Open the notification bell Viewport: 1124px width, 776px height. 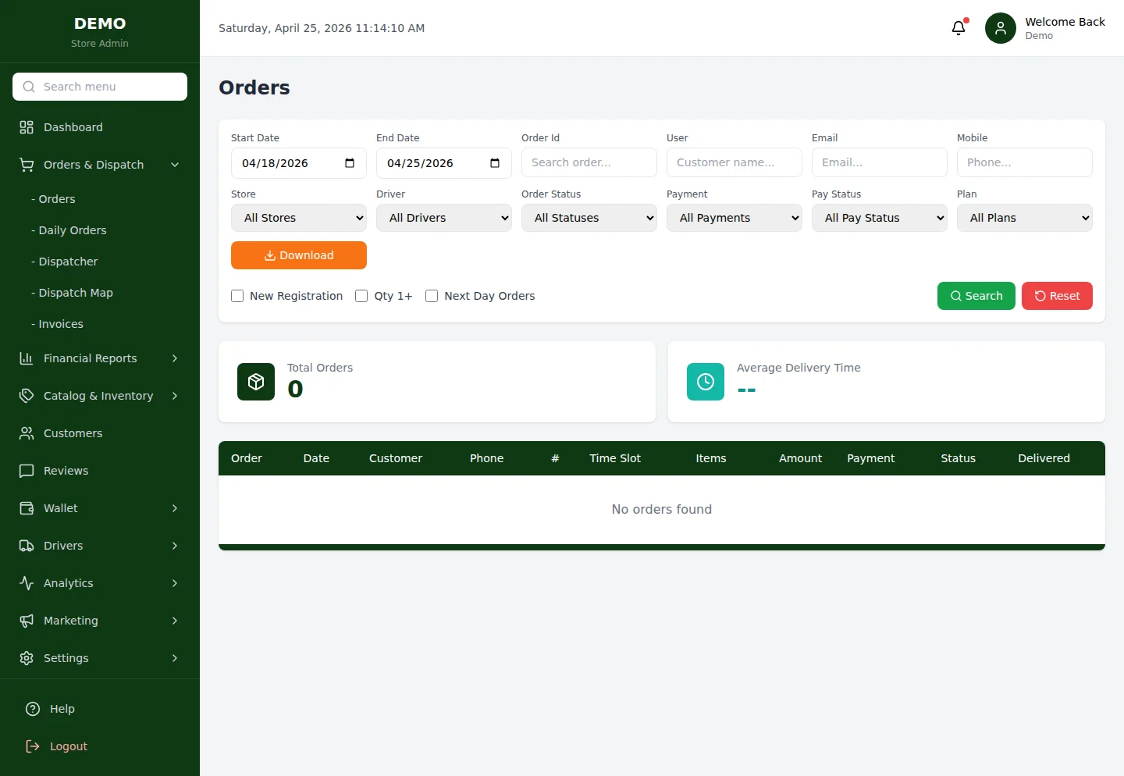tap(959, 27)
